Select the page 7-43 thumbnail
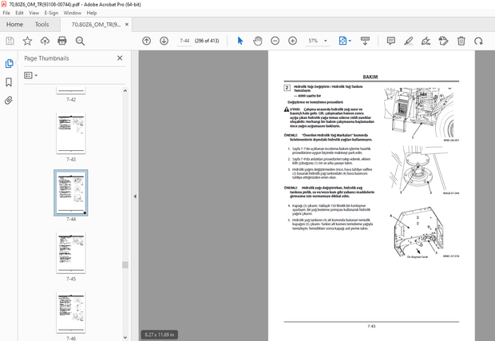The image size is (495, 341). 71,133
